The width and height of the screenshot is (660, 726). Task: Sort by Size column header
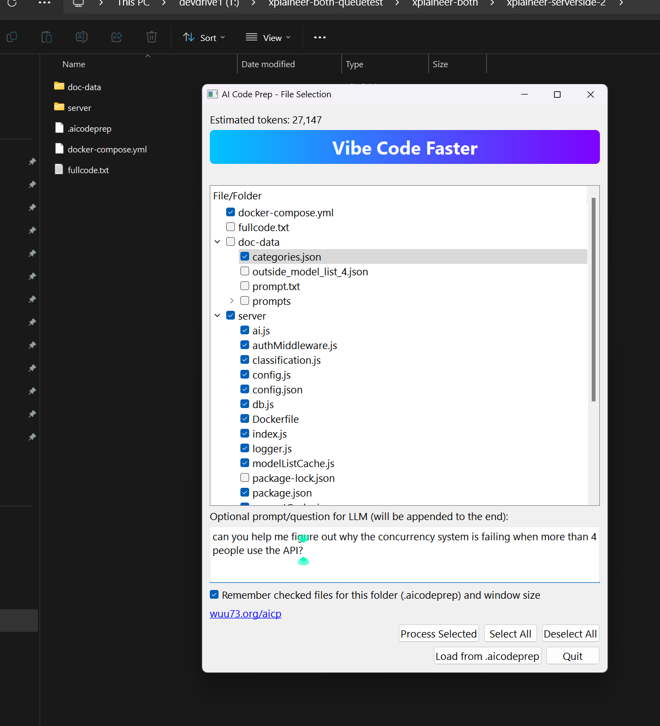click(x=440, y=64)
